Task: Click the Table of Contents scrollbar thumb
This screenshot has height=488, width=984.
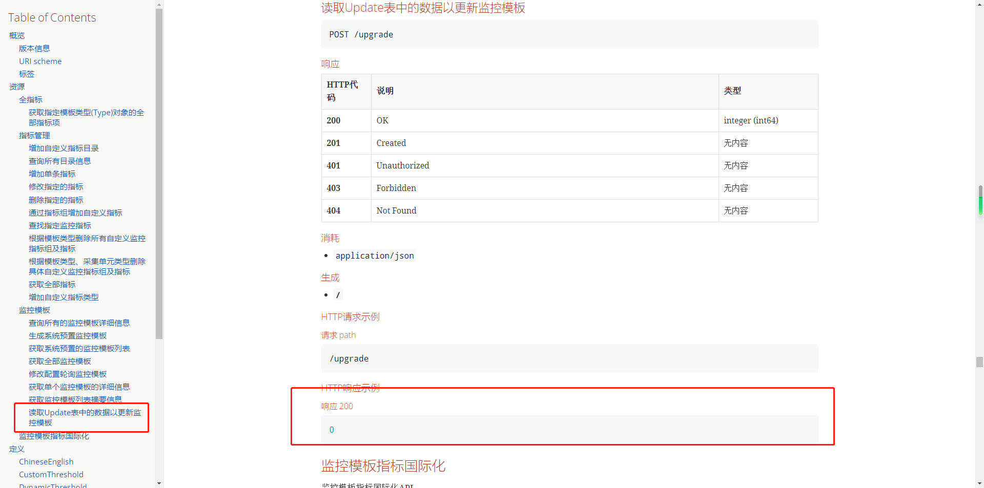Action: coord(159,174)
